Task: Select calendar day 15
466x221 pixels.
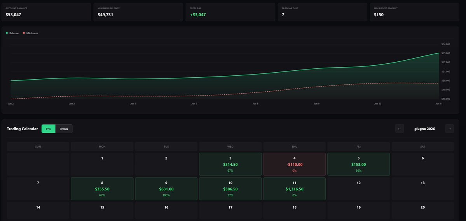Action: (x=102, y=211)
